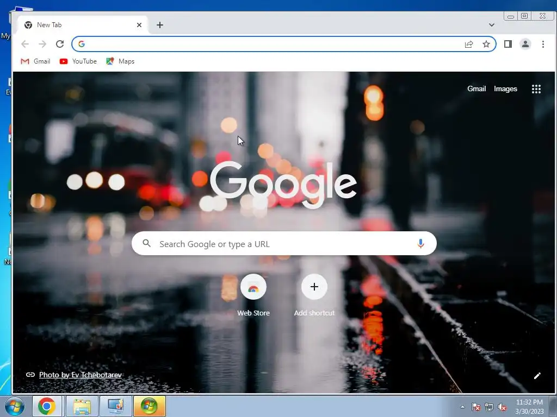
Task: Open the Action Center flag icon
Action: [476, 407]
